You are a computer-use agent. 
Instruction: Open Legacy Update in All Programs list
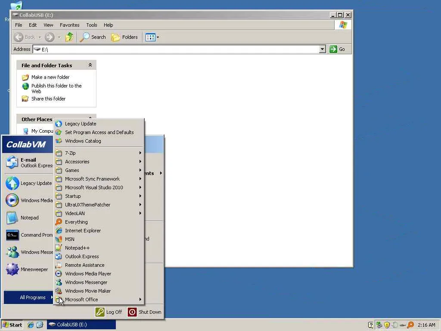pyautogui.click(x=99, y=124)
